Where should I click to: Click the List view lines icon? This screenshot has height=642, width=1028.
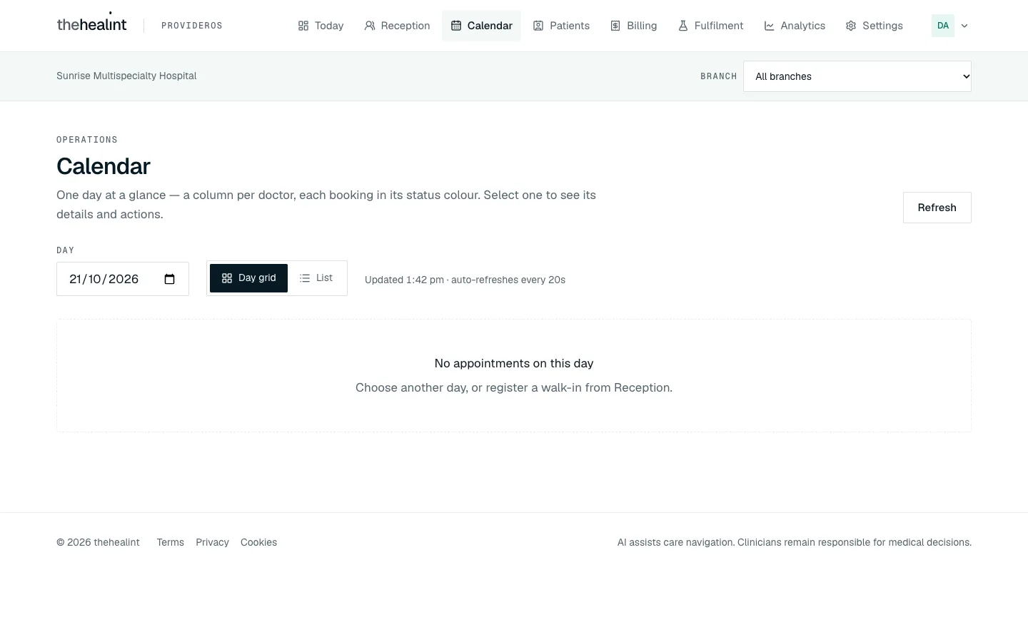click(x=305, y=278)
